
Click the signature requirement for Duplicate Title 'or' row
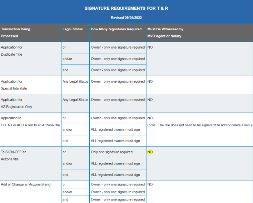pyautogui.click(x=118, y=47)
